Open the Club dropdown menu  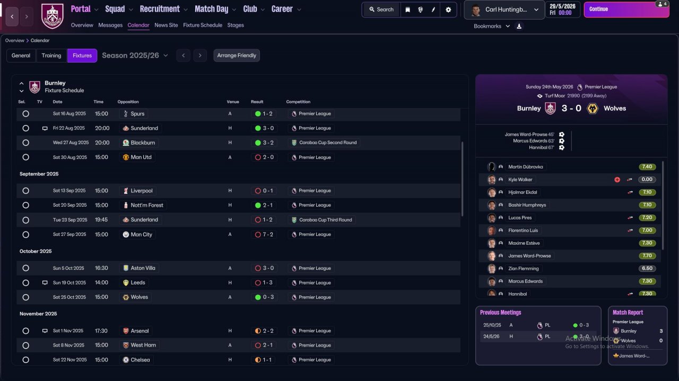pyautogui.click(x=255, y=9)
